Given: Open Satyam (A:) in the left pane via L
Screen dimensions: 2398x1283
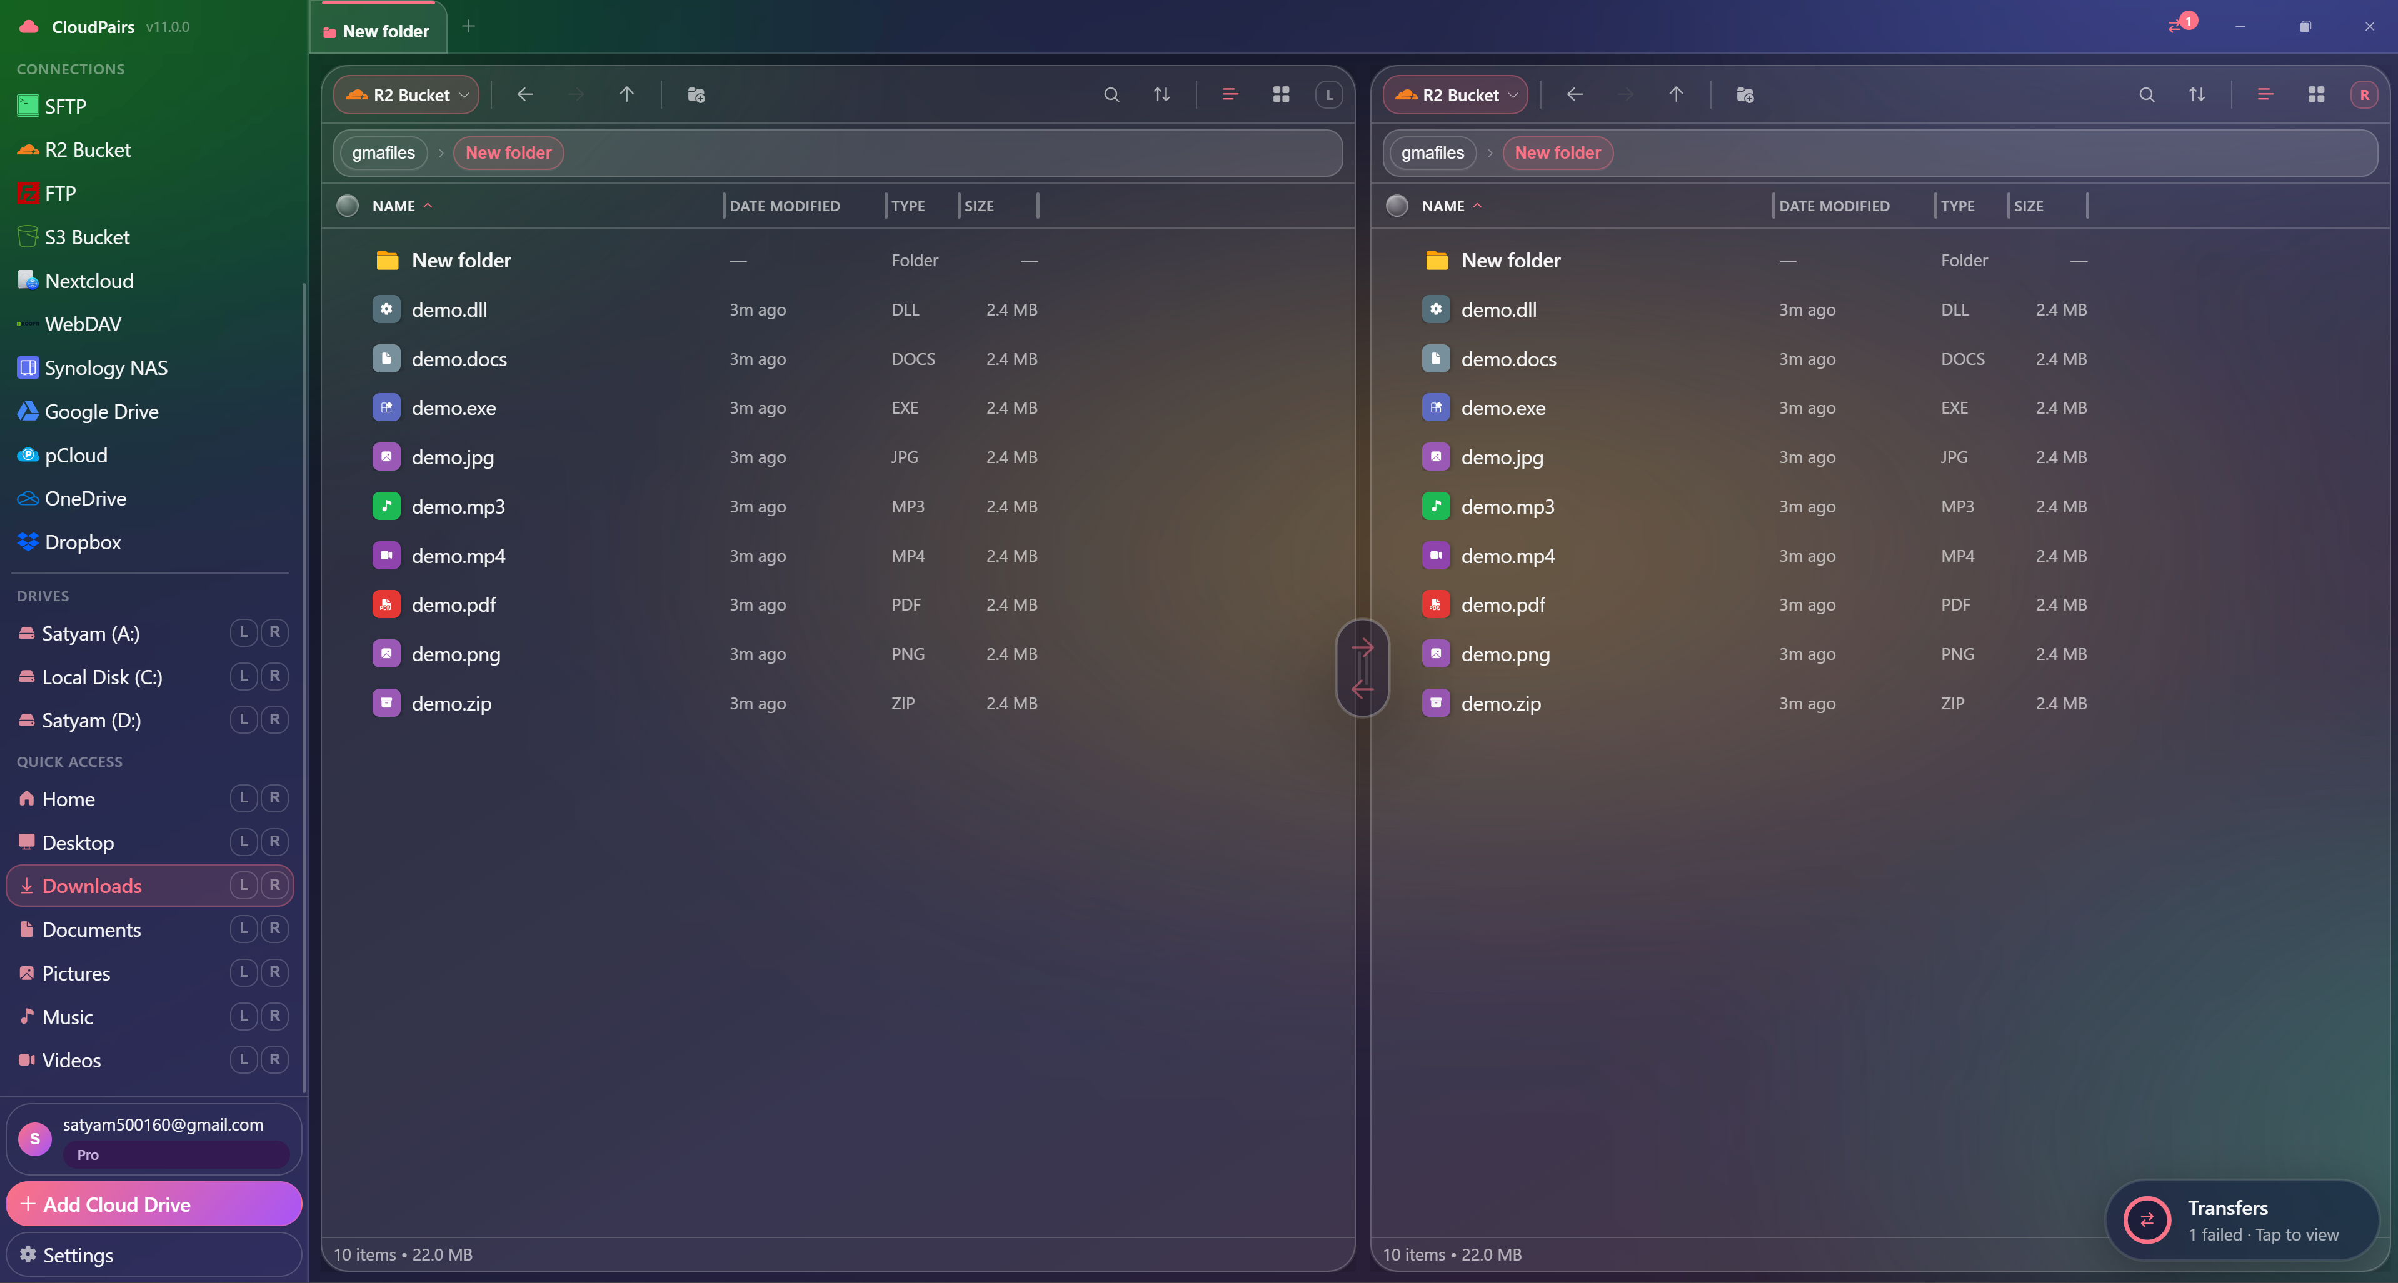Looking at the screenshot, I should [x=244, y=632].
